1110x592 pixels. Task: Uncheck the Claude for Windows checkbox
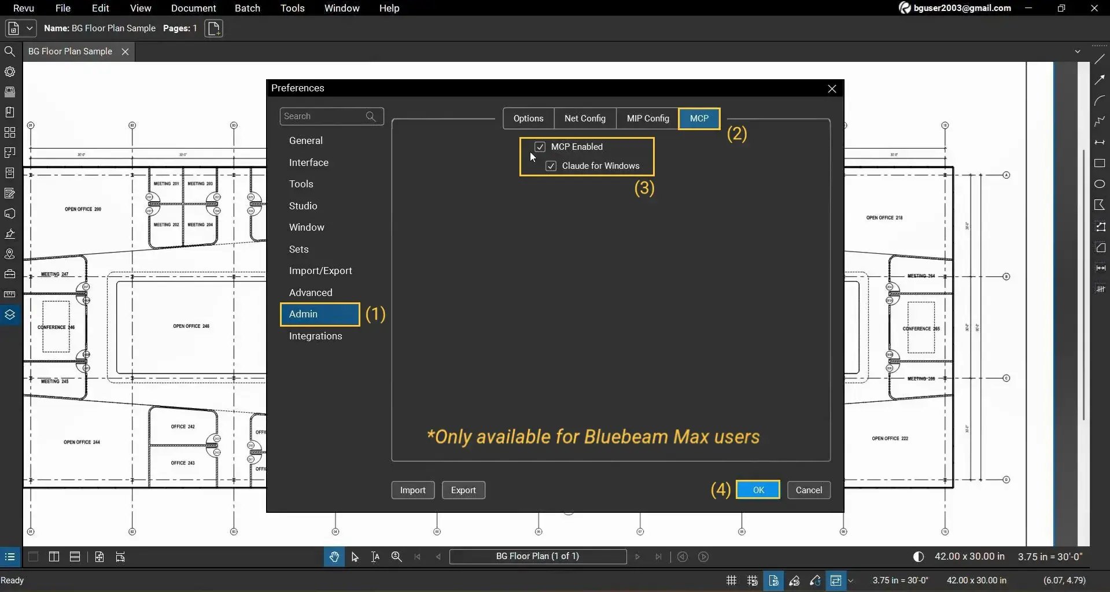(551, 166)
